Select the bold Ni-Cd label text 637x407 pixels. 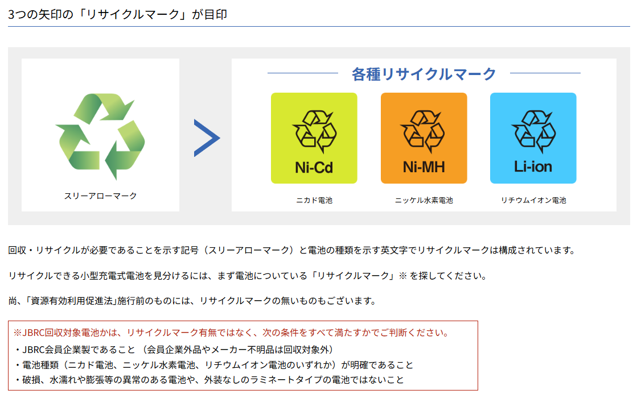314,168
